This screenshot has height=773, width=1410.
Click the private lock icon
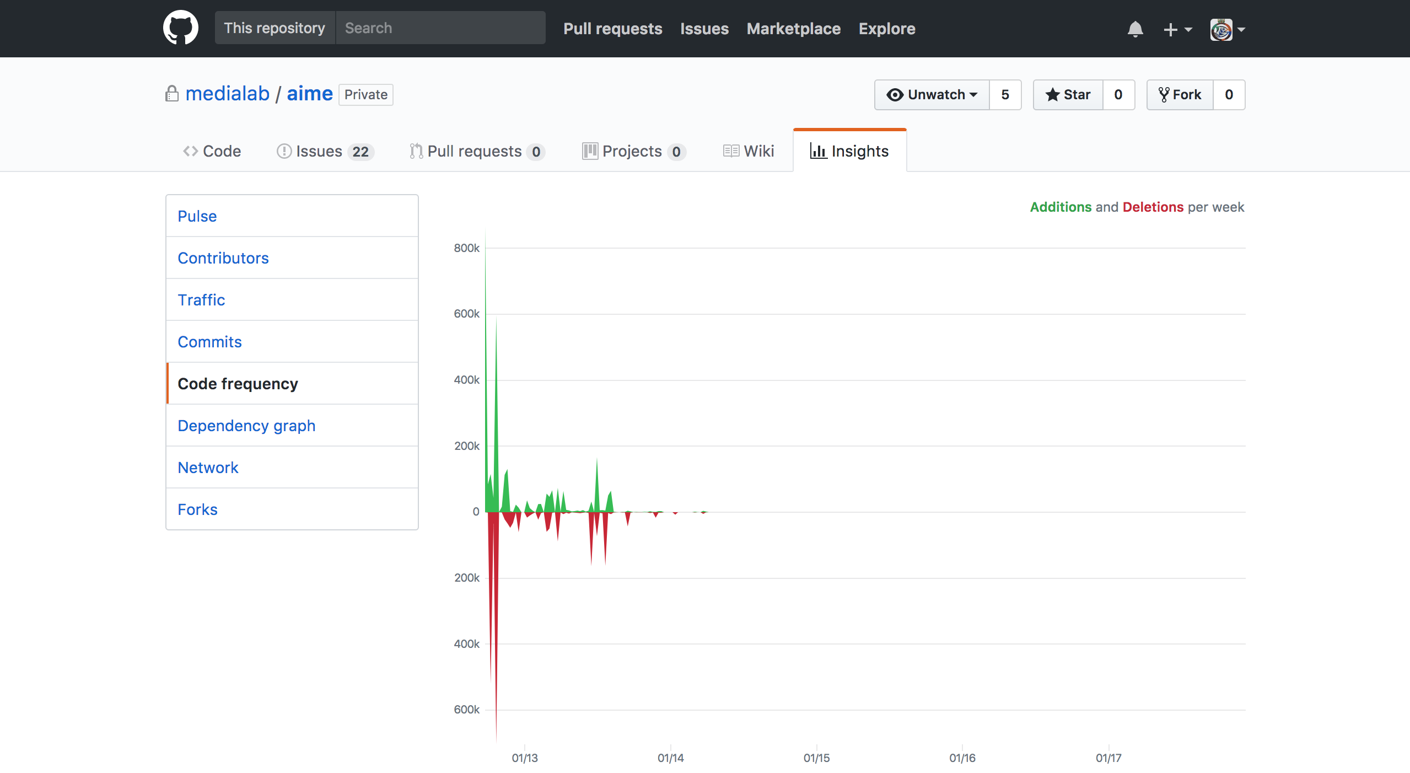click(172, 94)
